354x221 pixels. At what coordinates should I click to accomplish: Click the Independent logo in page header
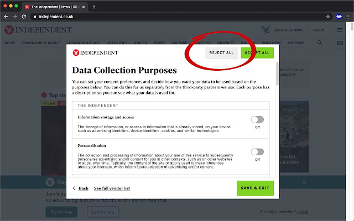[x=38, y=30]
